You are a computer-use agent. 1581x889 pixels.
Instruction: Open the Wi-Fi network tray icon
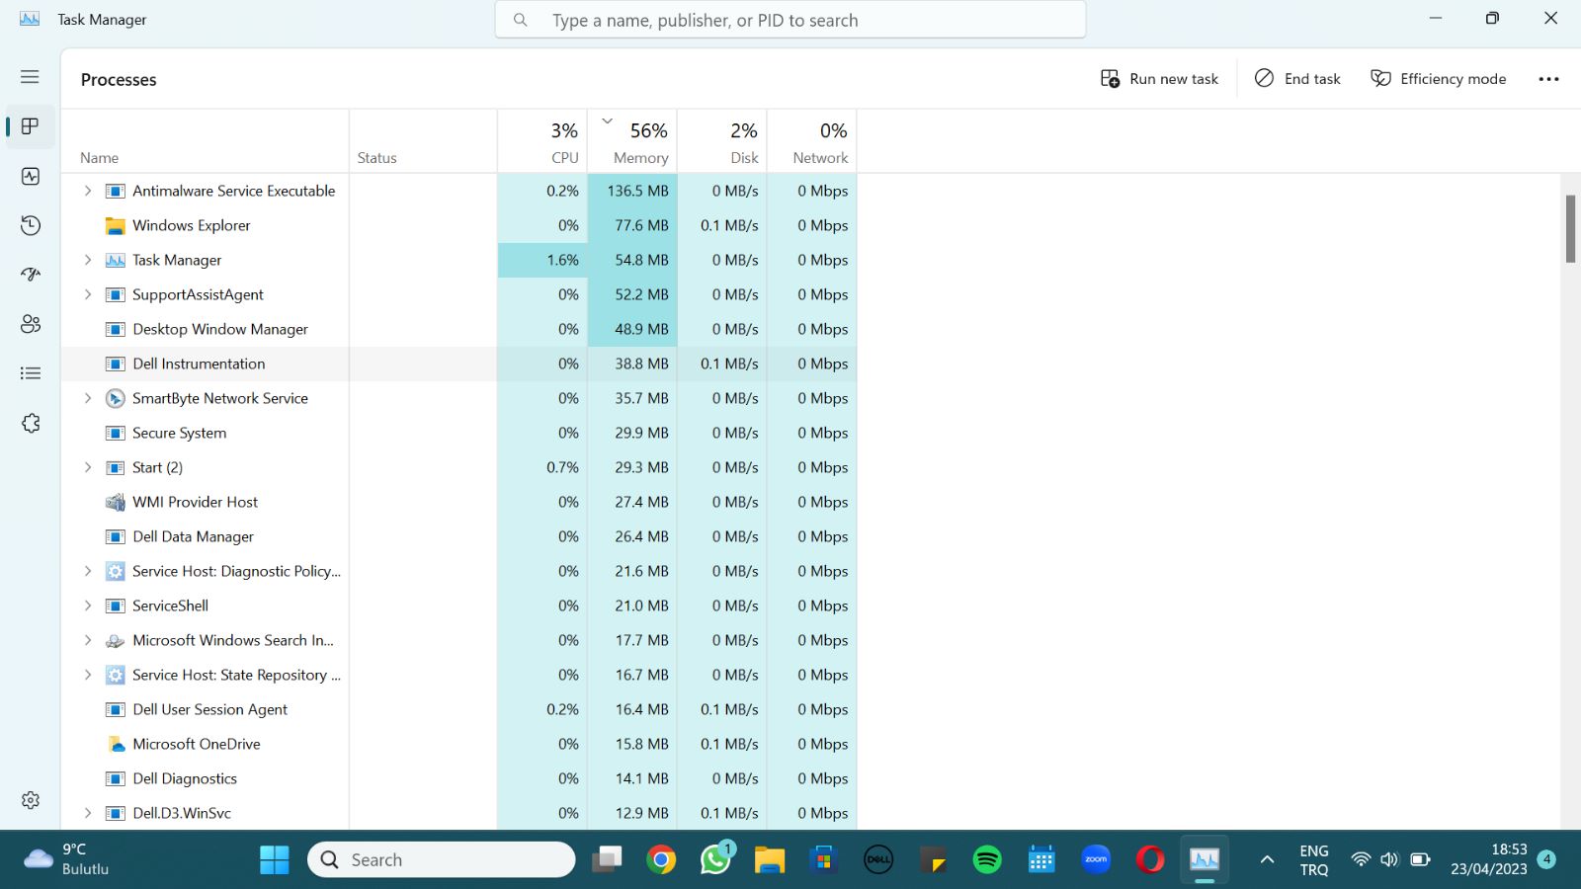[1361, 860]
